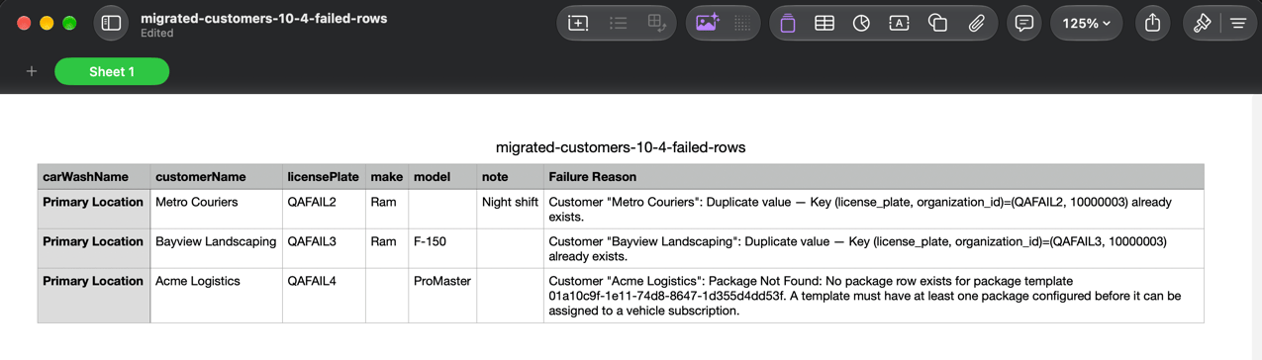The image size is (1262, 360).
Task: Click the empty model cell for Metro Couriers
Action: point(442,209)
